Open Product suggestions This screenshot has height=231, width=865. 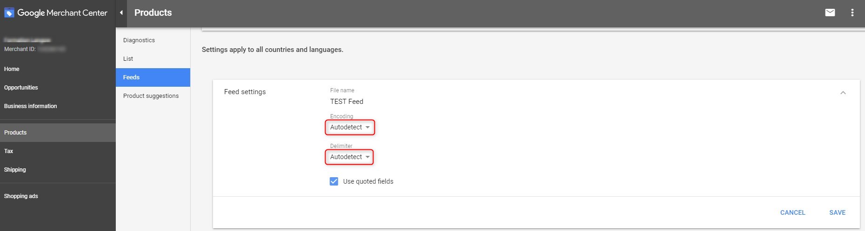click(151, 96)
